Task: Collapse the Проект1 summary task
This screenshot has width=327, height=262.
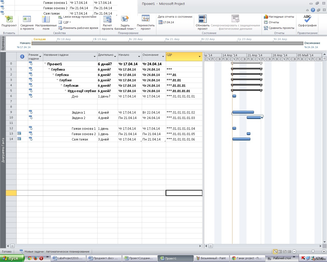Action: (x=45, y=64)
